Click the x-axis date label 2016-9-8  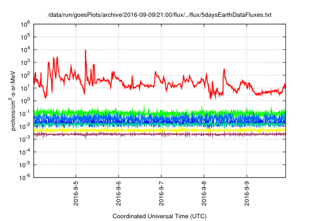(204, 194)
